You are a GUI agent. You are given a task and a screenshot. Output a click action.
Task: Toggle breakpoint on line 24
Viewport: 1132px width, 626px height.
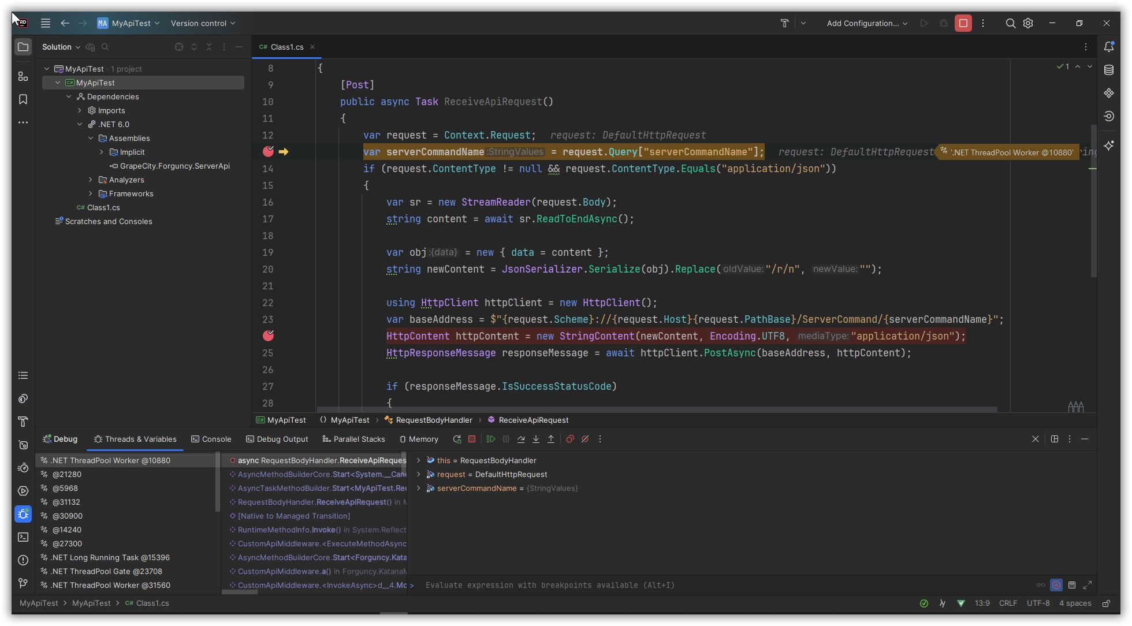tap(268, 336)
